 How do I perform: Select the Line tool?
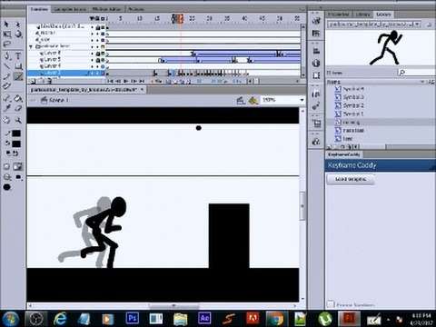6,65
